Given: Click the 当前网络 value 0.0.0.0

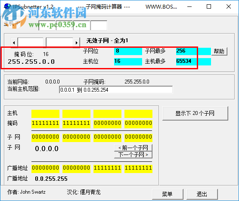Looking at the screenshot, I should click(x=53, y=82).
